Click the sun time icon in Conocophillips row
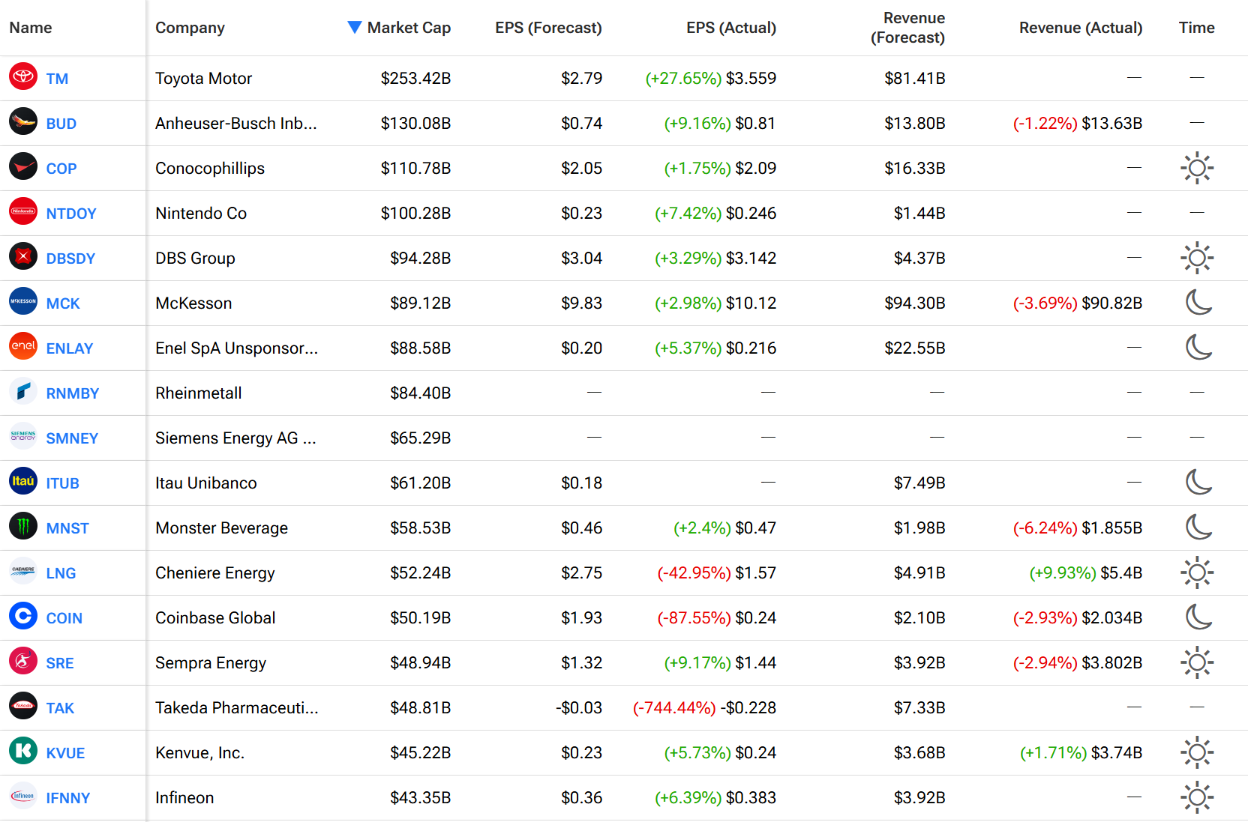The width and height of the screenshot is (1248, 822). [1197, 168]
